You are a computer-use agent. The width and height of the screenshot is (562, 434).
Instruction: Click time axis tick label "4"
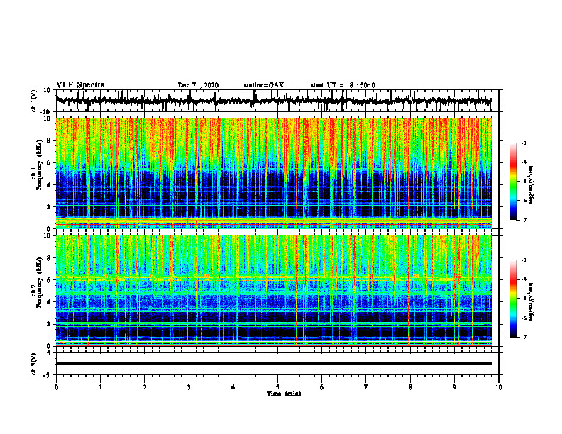233,387
